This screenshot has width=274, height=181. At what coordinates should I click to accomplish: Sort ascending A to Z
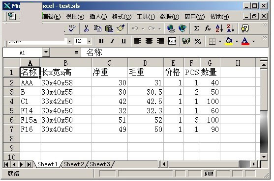(219, 28)
